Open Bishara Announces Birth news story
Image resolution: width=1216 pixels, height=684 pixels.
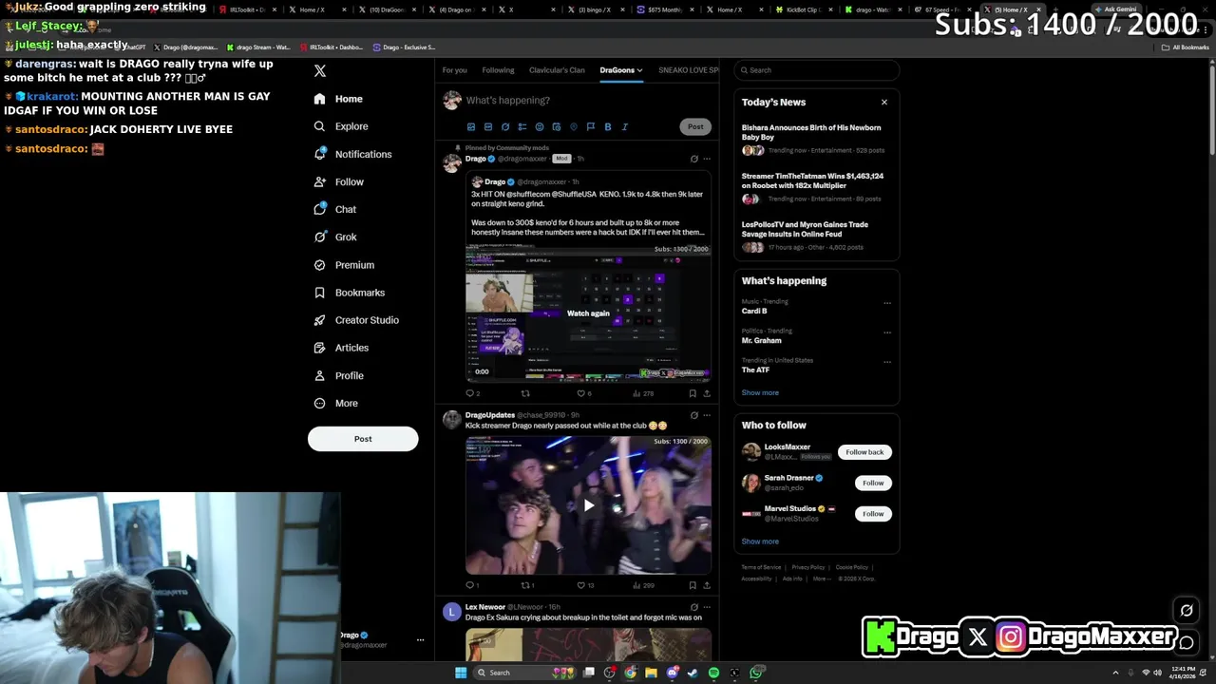point(815,139)
